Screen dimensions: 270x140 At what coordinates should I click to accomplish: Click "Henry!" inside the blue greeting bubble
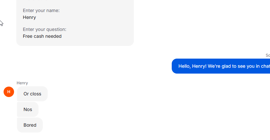[199, 66]
